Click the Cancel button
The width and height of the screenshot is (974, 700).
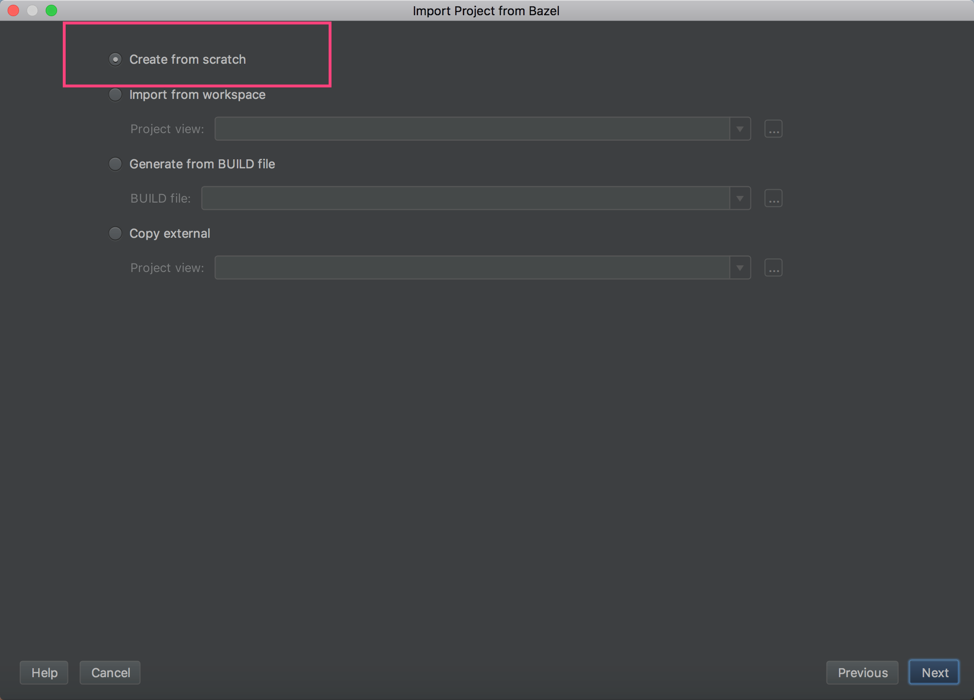pyautogui.click(x=110, y=672)
